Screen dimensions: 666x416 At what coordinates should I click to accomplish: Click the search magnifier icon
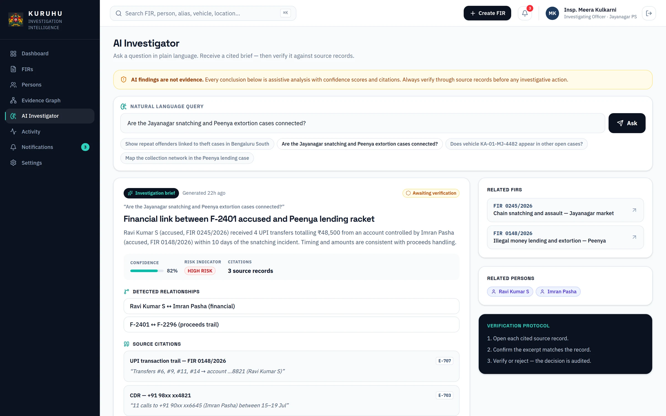click(118, 13)
